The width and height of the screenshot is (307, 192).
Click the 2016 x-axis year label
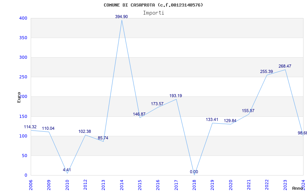(158, 185)
